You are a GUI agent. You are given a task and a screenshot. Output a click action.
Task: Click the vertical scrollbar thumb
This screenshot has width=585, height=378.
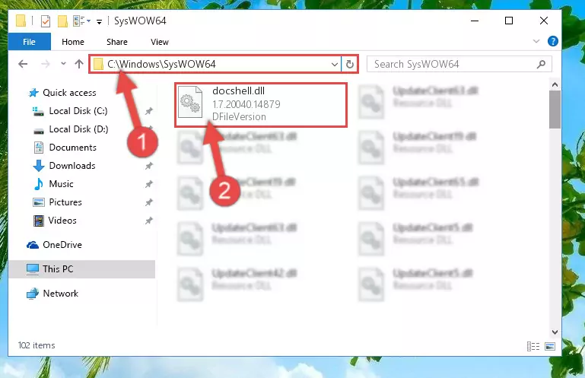(x=555, y=110)
